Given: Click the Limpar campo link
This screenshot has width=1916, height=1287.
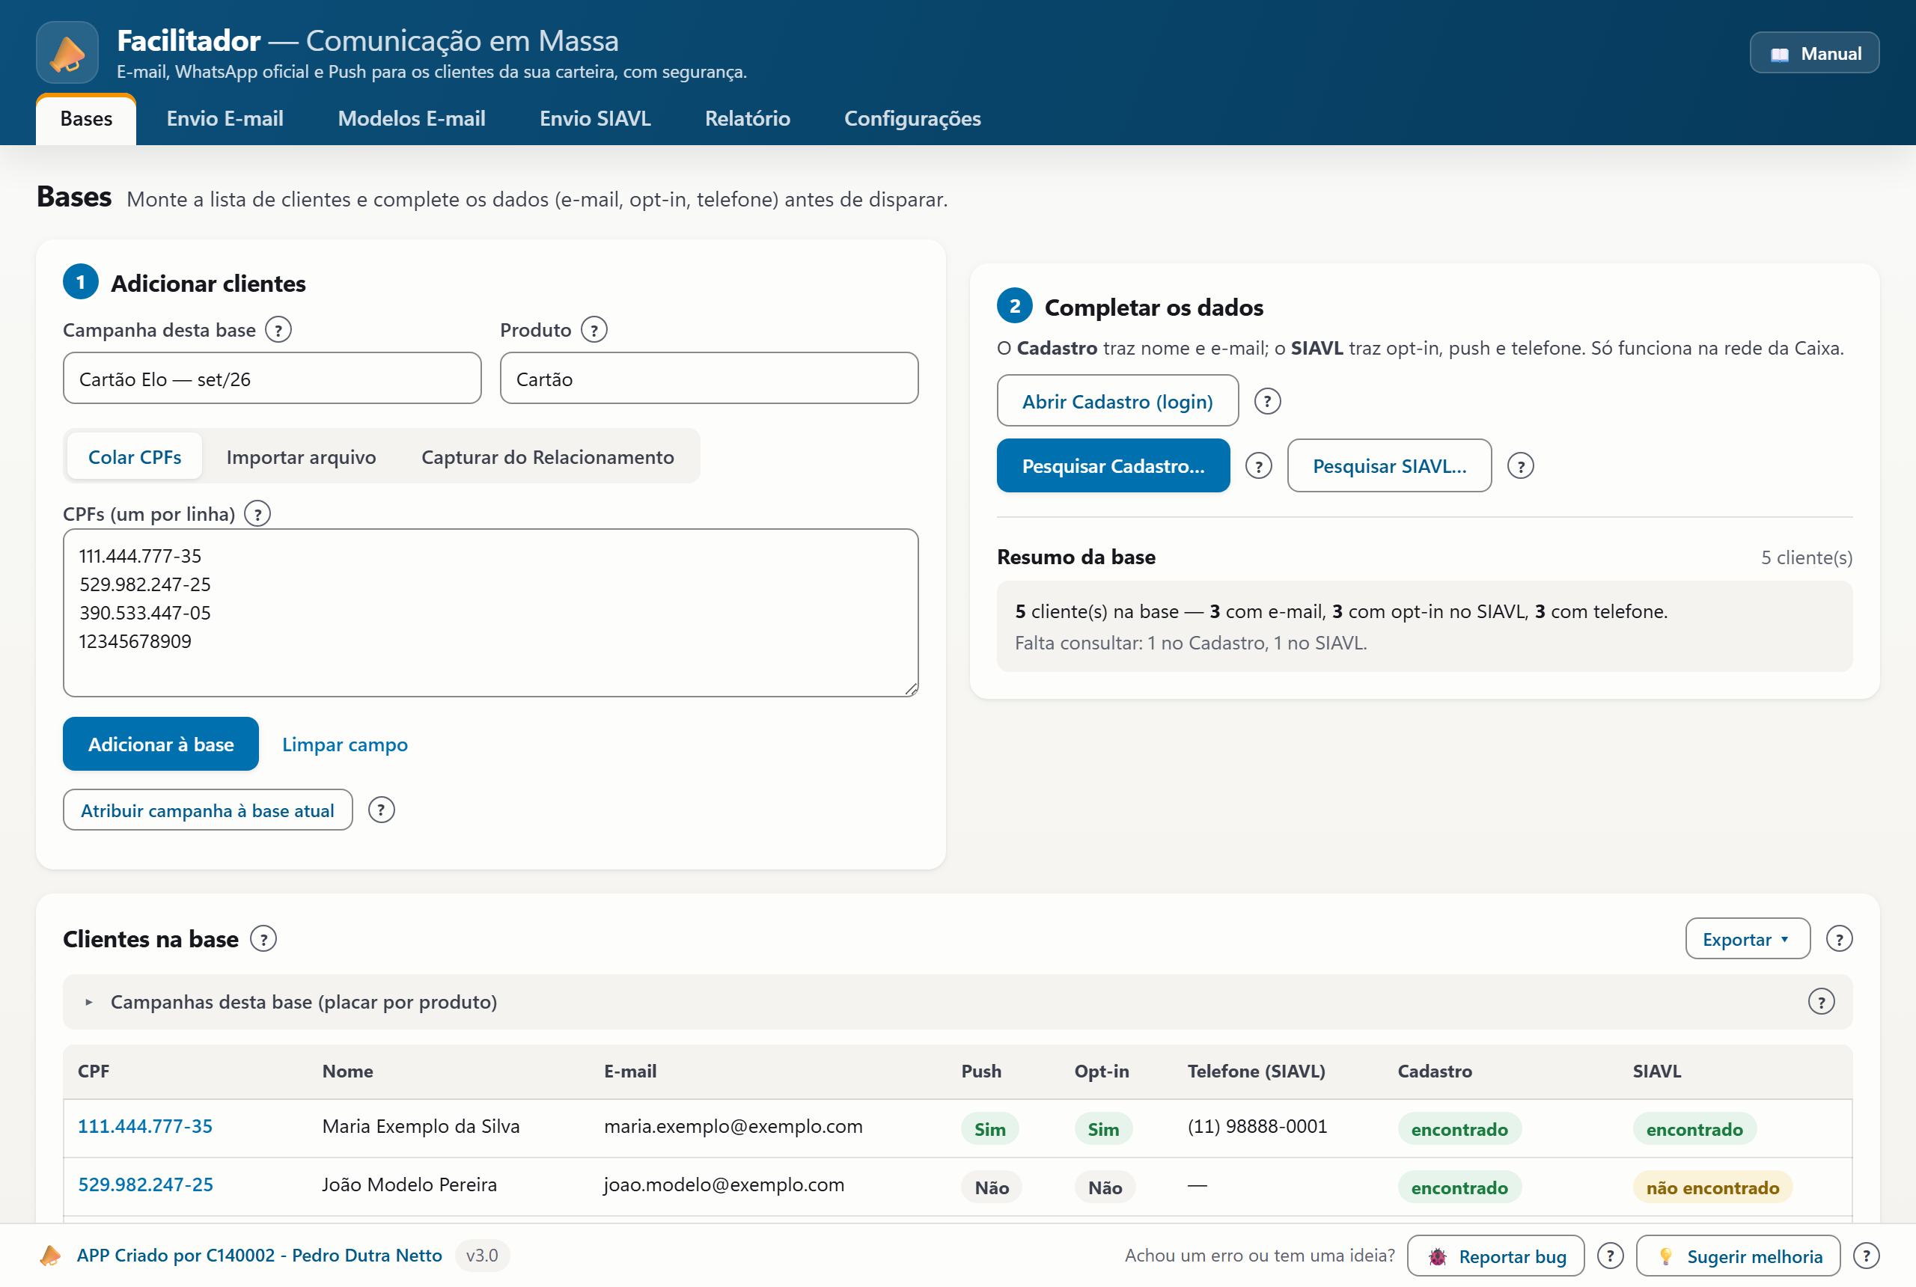Looking at the screenshot, I should coord(345,745).
